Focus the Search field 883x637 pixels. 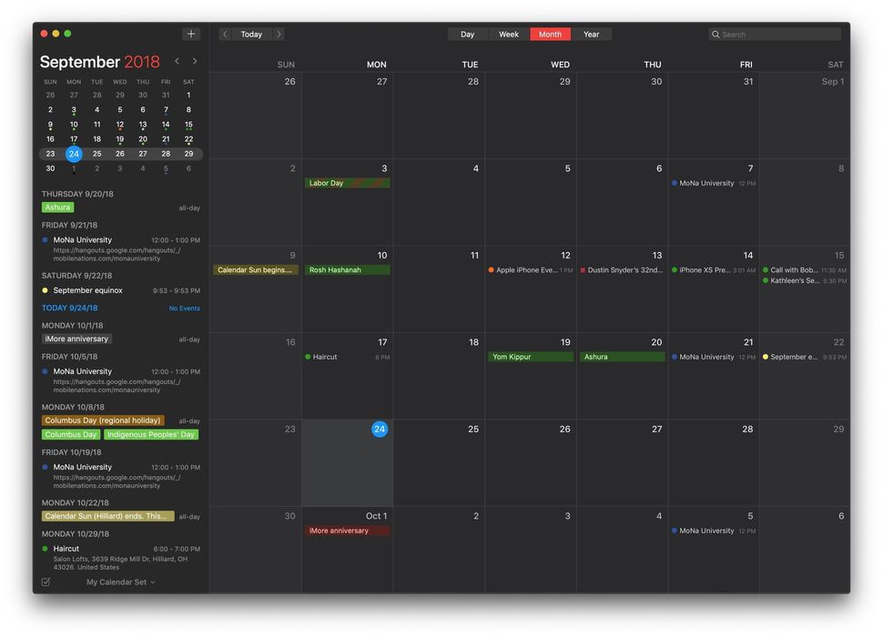[775, 35]
